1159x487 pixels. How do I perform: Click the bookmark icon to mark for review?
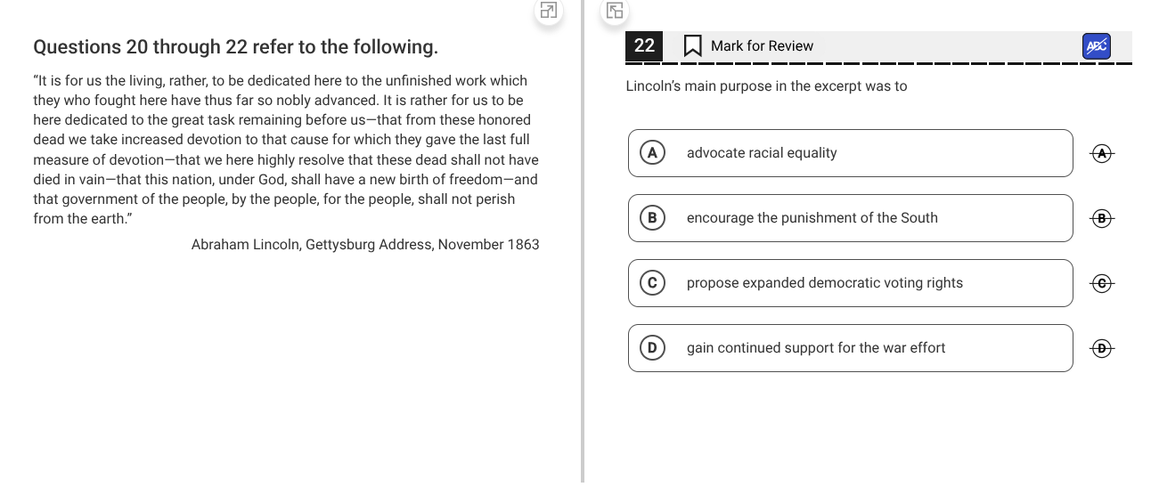click(x=692, y=46)
